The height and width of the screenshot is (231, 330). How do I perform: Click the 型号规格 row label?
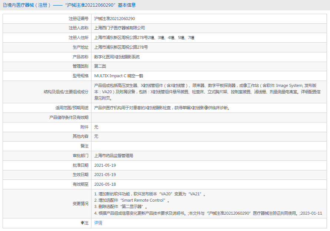point(81,76)
